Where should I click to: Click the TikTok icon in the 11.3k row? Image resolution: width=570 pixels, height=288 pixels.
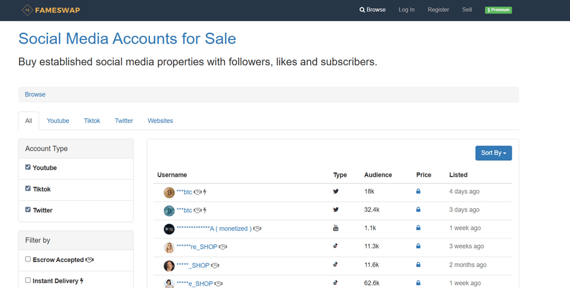tap(336, 246)
